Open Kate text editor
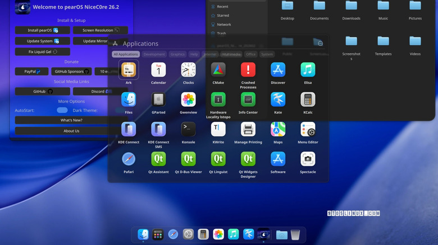The height and width of the screenshot is (245, 438). coord(278,100)
